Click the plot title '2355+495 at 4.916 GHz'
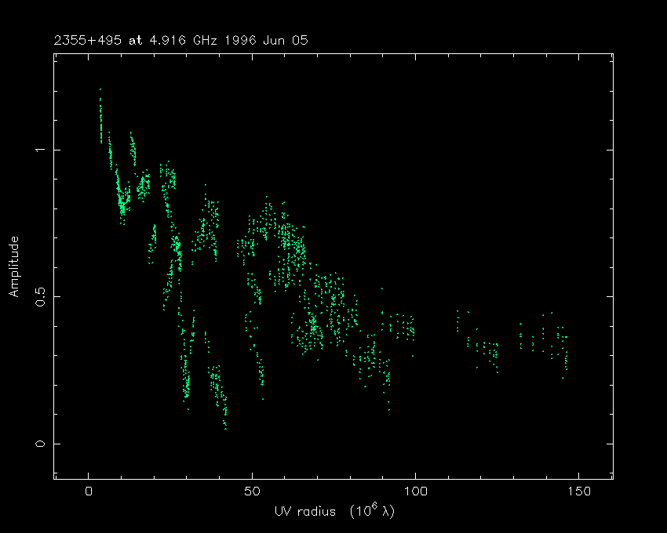 click(x=132, y=40)
